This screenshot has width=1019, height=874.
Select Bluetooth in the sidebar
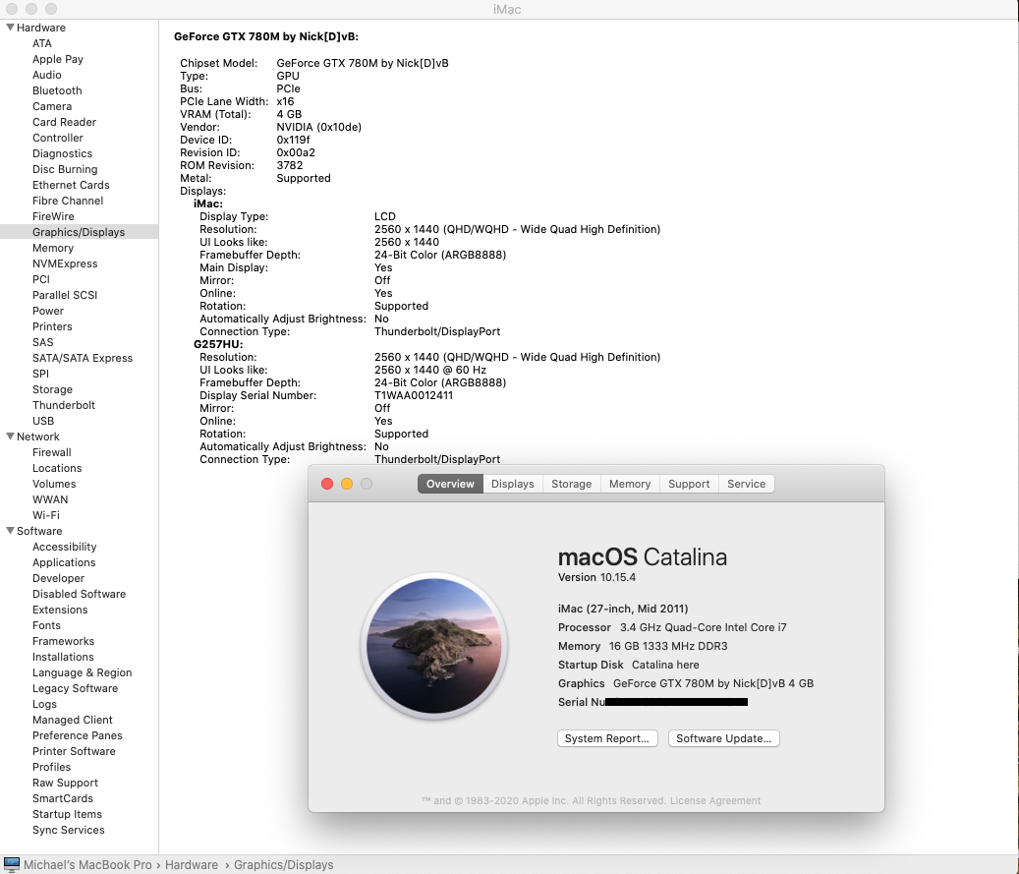pos(57,90)
